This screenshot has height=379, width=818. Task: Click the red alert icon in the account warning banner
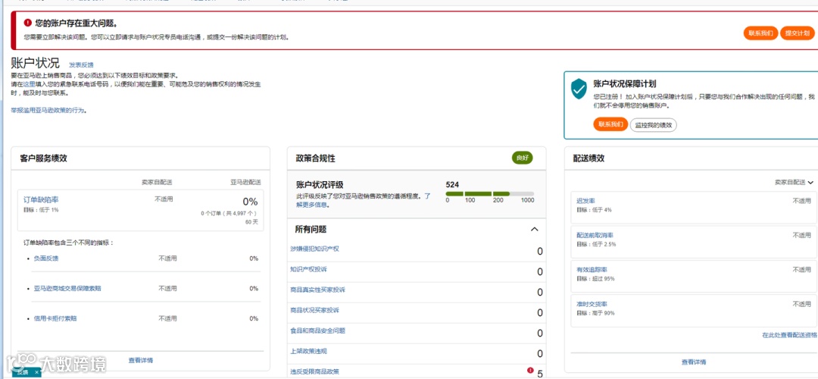28,23
